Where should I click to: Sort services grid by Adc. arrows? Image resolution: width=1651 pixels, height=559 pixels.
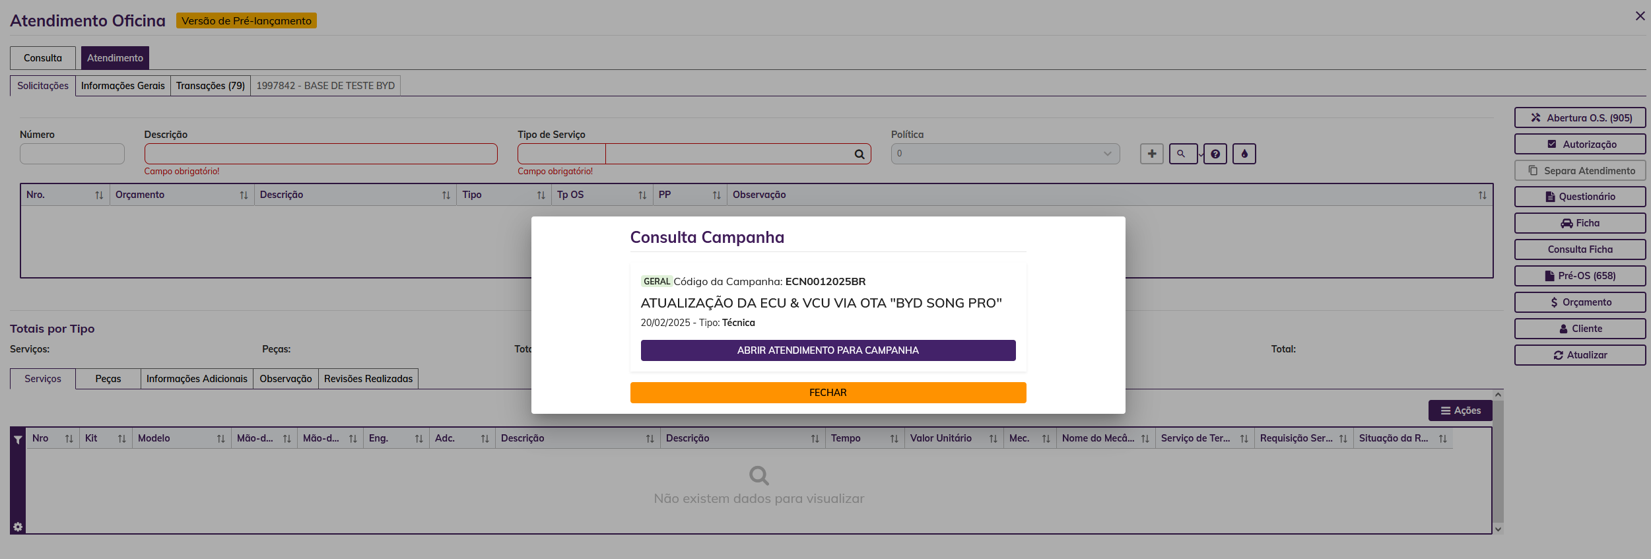pos(485,439)
